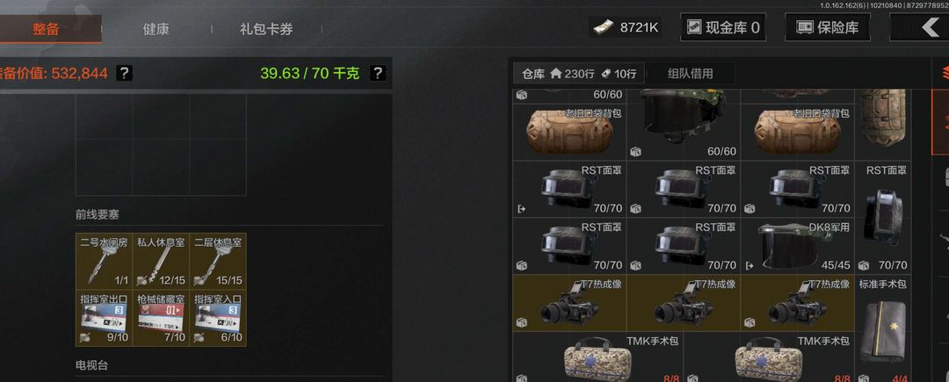The image size is (949, 382).
Task: Switch to the 健康 tab
Action: coord(156,28)
